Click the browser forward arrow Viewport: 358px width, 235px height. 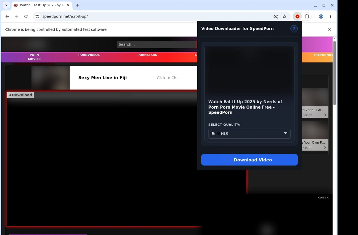coord(16,17)
